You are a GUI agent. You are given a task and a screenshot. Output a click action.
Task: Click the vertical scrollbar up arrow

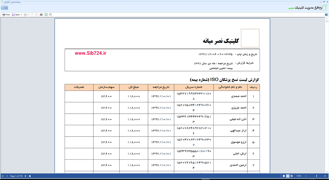[327, 19]
